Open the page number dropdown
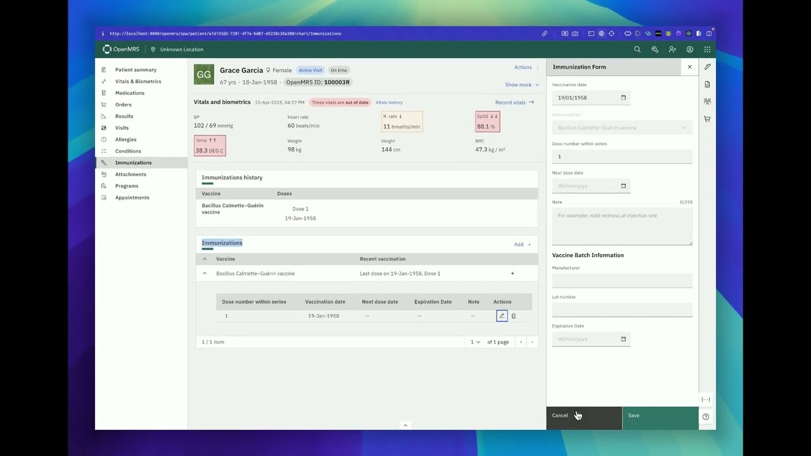Screen dimensions: 811x456 tap(475, 342)
